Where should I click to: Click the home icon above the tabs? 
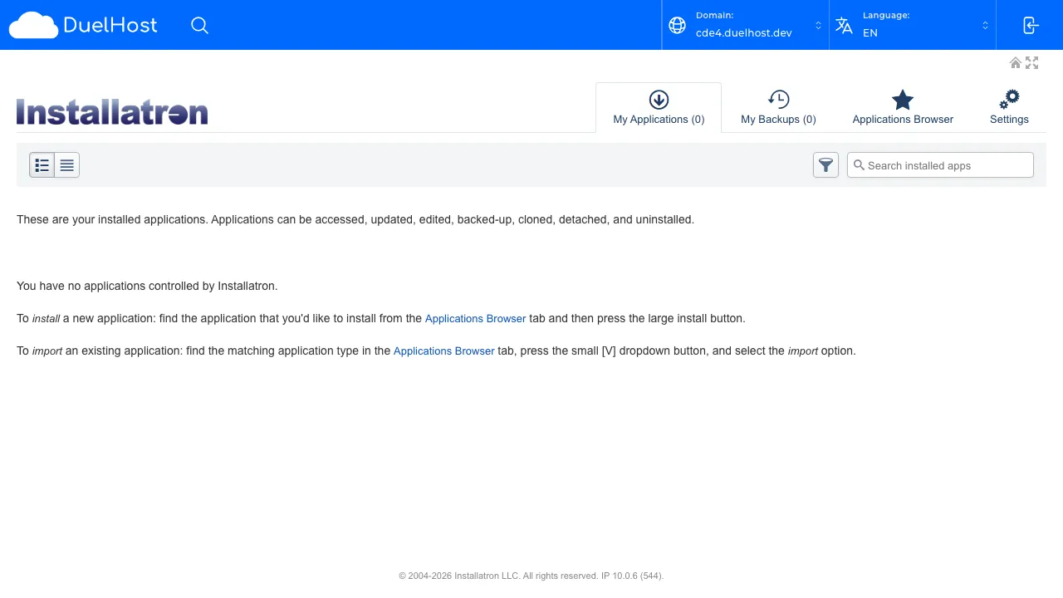[x=1016, y=62]
